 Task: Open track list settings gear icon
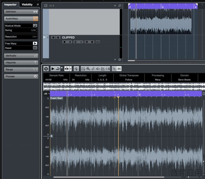[120, 60]
